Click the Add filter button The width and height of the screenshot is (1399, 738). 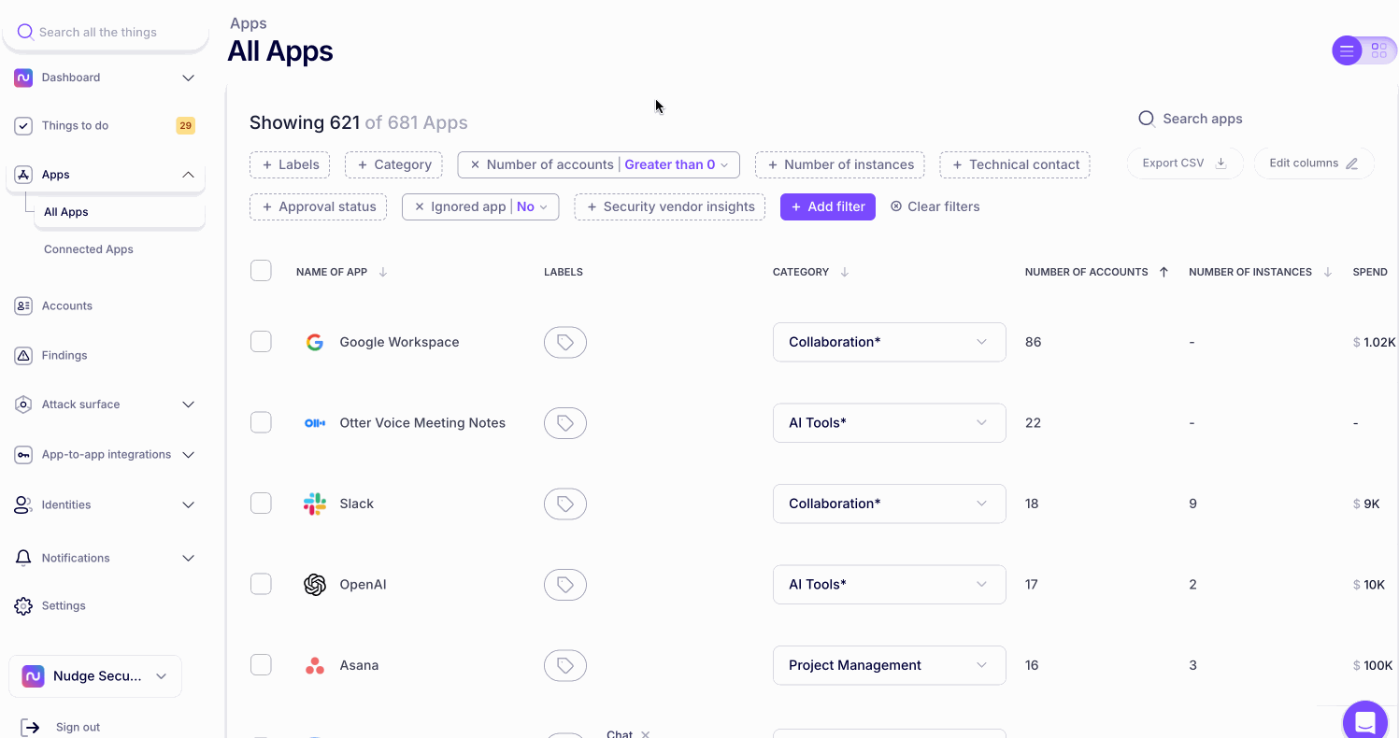[x=827, y=206]
